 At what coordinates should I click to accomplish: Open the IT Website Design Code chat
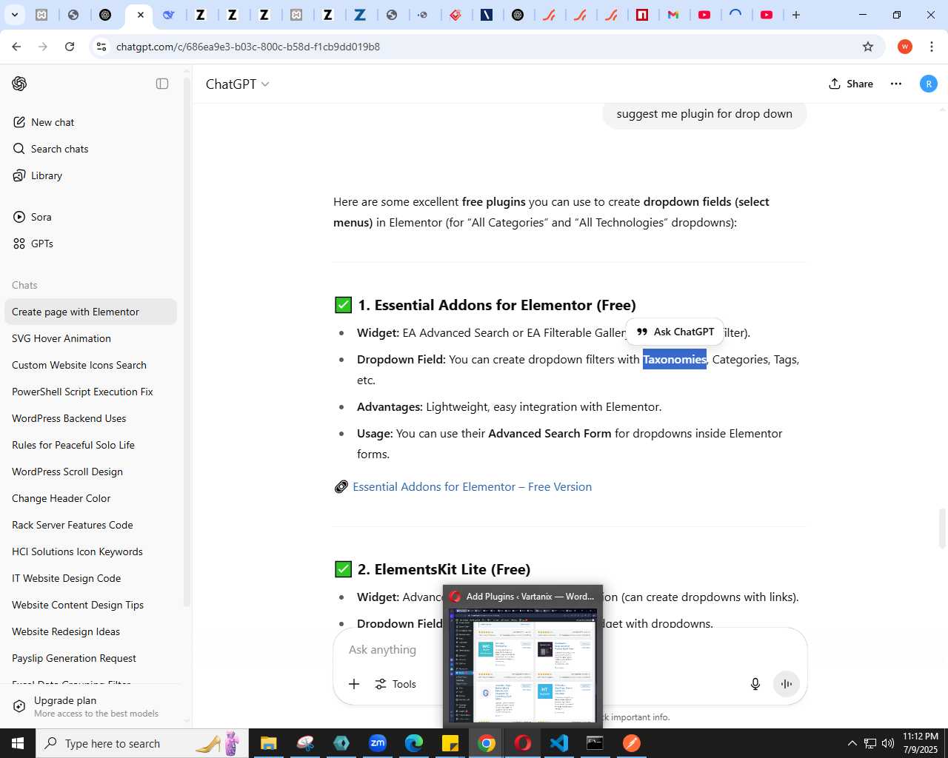coord(90,578)
